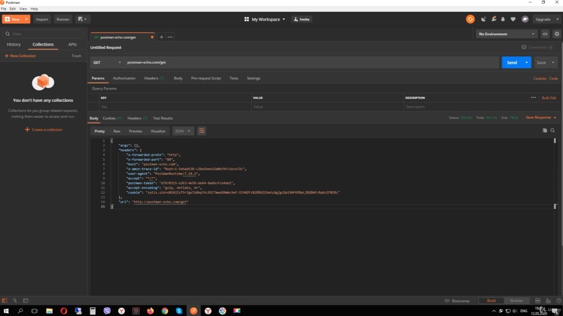
Task: Click the blue Send button
Action: point(512,62)
